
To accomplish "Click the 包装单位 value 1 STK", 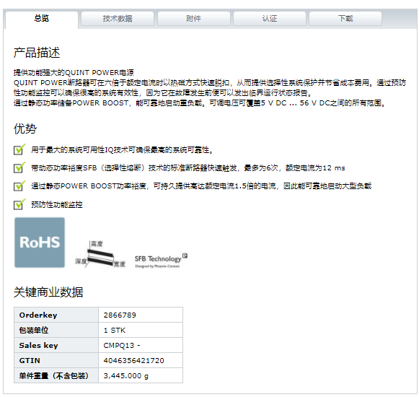I will (115, 331).
